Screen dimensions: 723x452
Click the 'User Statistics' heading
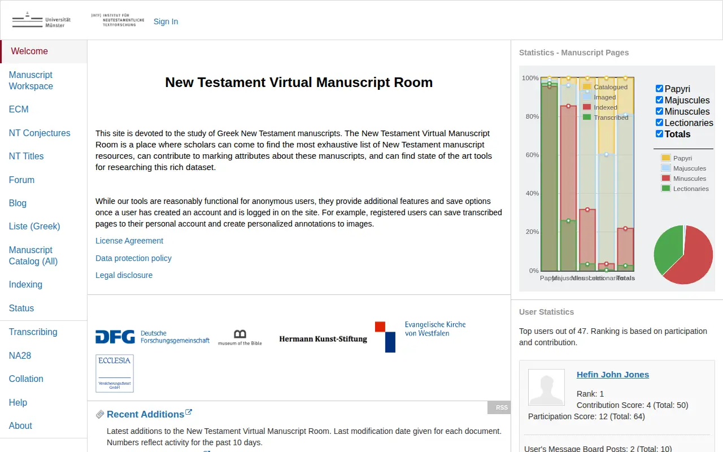tap(546, 312)
